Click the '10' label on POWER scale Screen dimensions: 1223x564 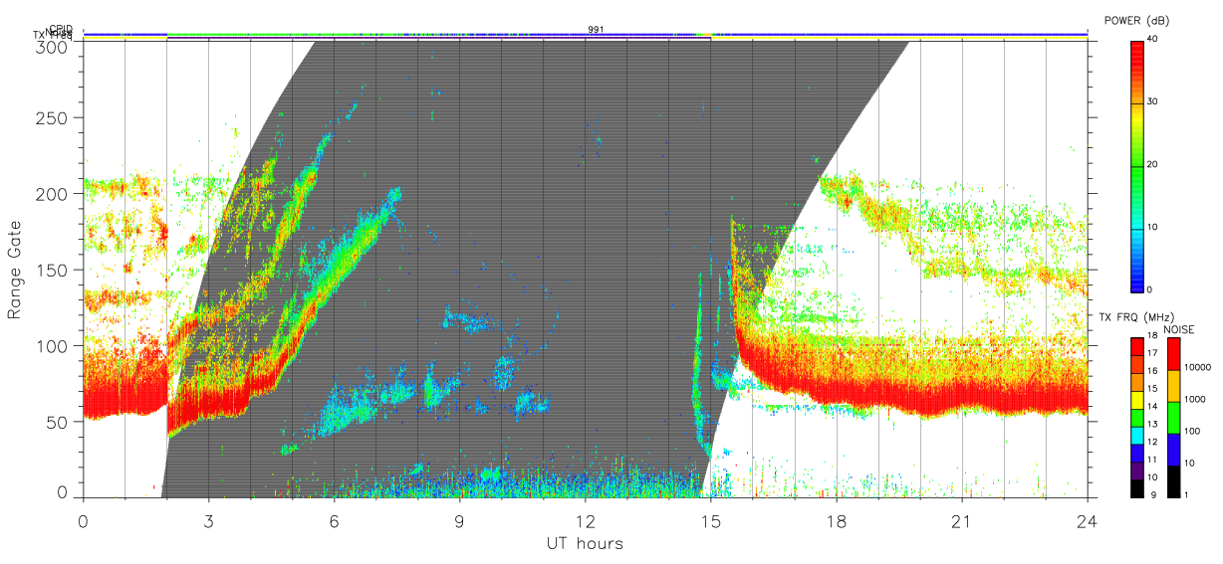pyautogui.click(x=1152, y=227)
